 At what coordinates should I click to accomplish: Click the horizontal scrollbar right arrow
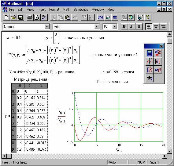(165, 156)
